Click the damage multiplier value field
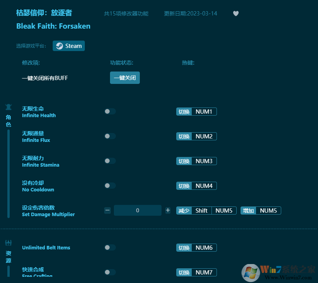The height and width of the screenshot is (283, 318). (138, 210)
